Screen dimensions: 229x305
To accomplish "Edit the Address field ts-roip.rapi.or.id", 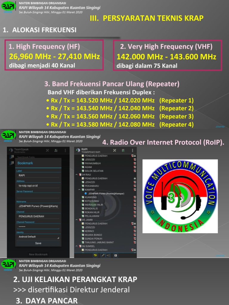I will coord(38,186).
